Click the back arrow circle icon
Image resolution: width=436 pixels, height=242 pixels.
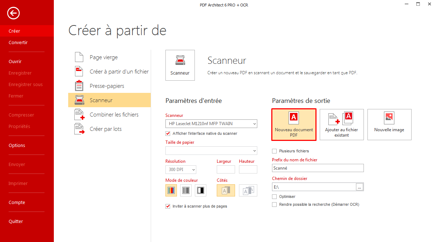13,13
